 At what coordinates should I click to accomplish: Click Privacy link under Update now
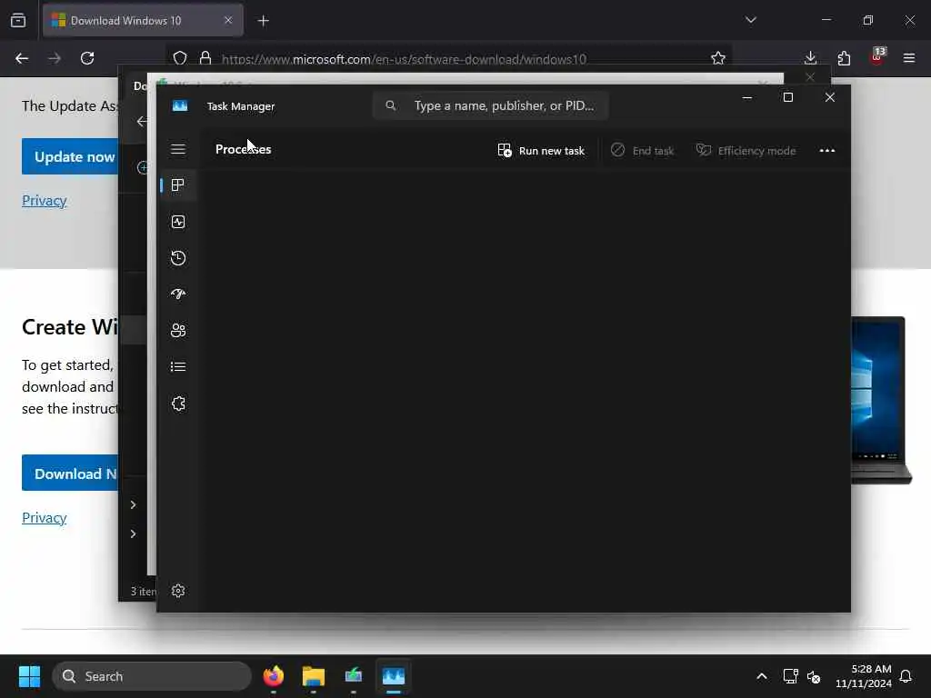(44, 201)
